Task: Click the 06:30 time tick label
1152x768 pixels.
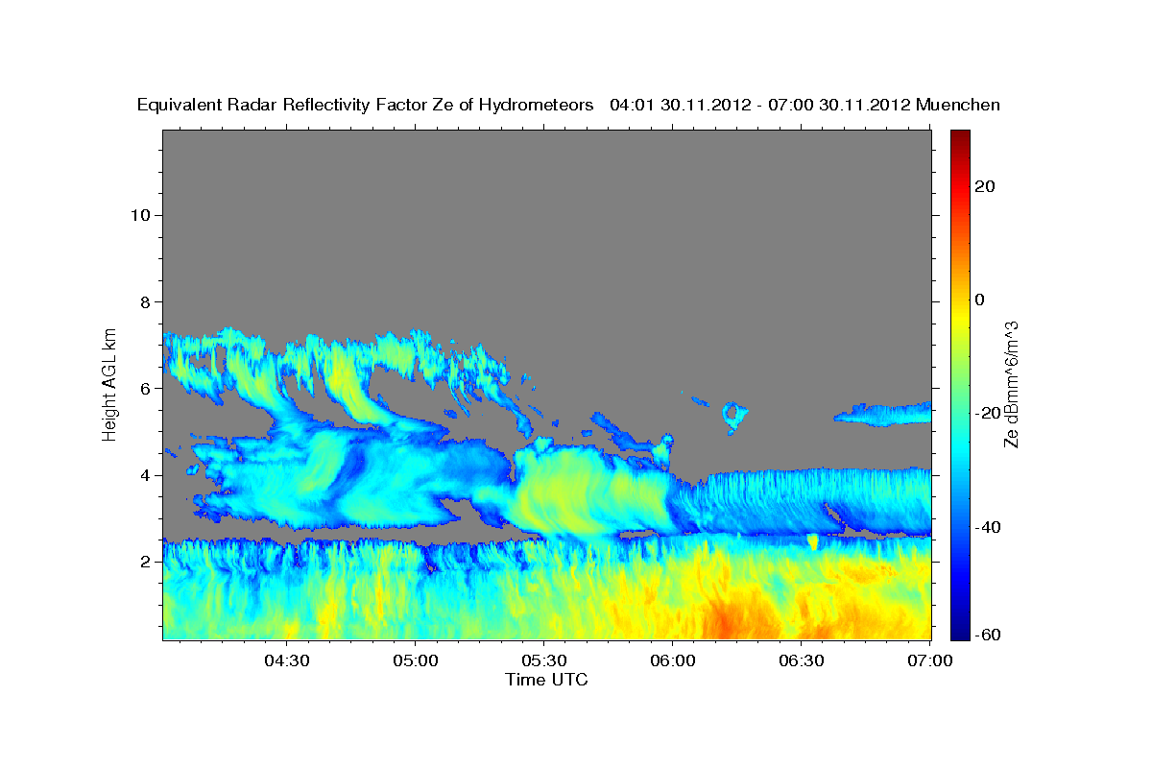Action: click(802, 660)
